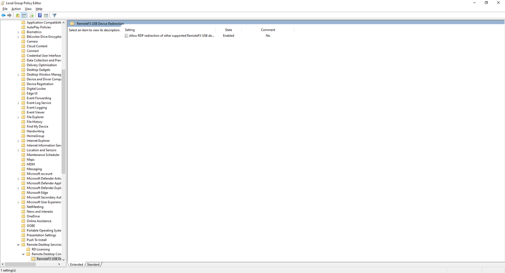
Task: Select Desktop Gadgets tree item
Action: (38, 70)
